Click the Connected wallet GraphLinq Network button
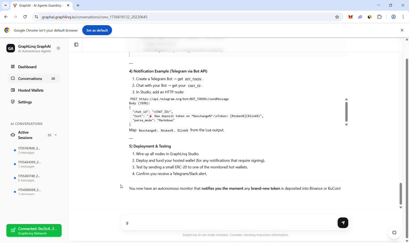This screenshot has height=243, width=409. tap(34, 231)
